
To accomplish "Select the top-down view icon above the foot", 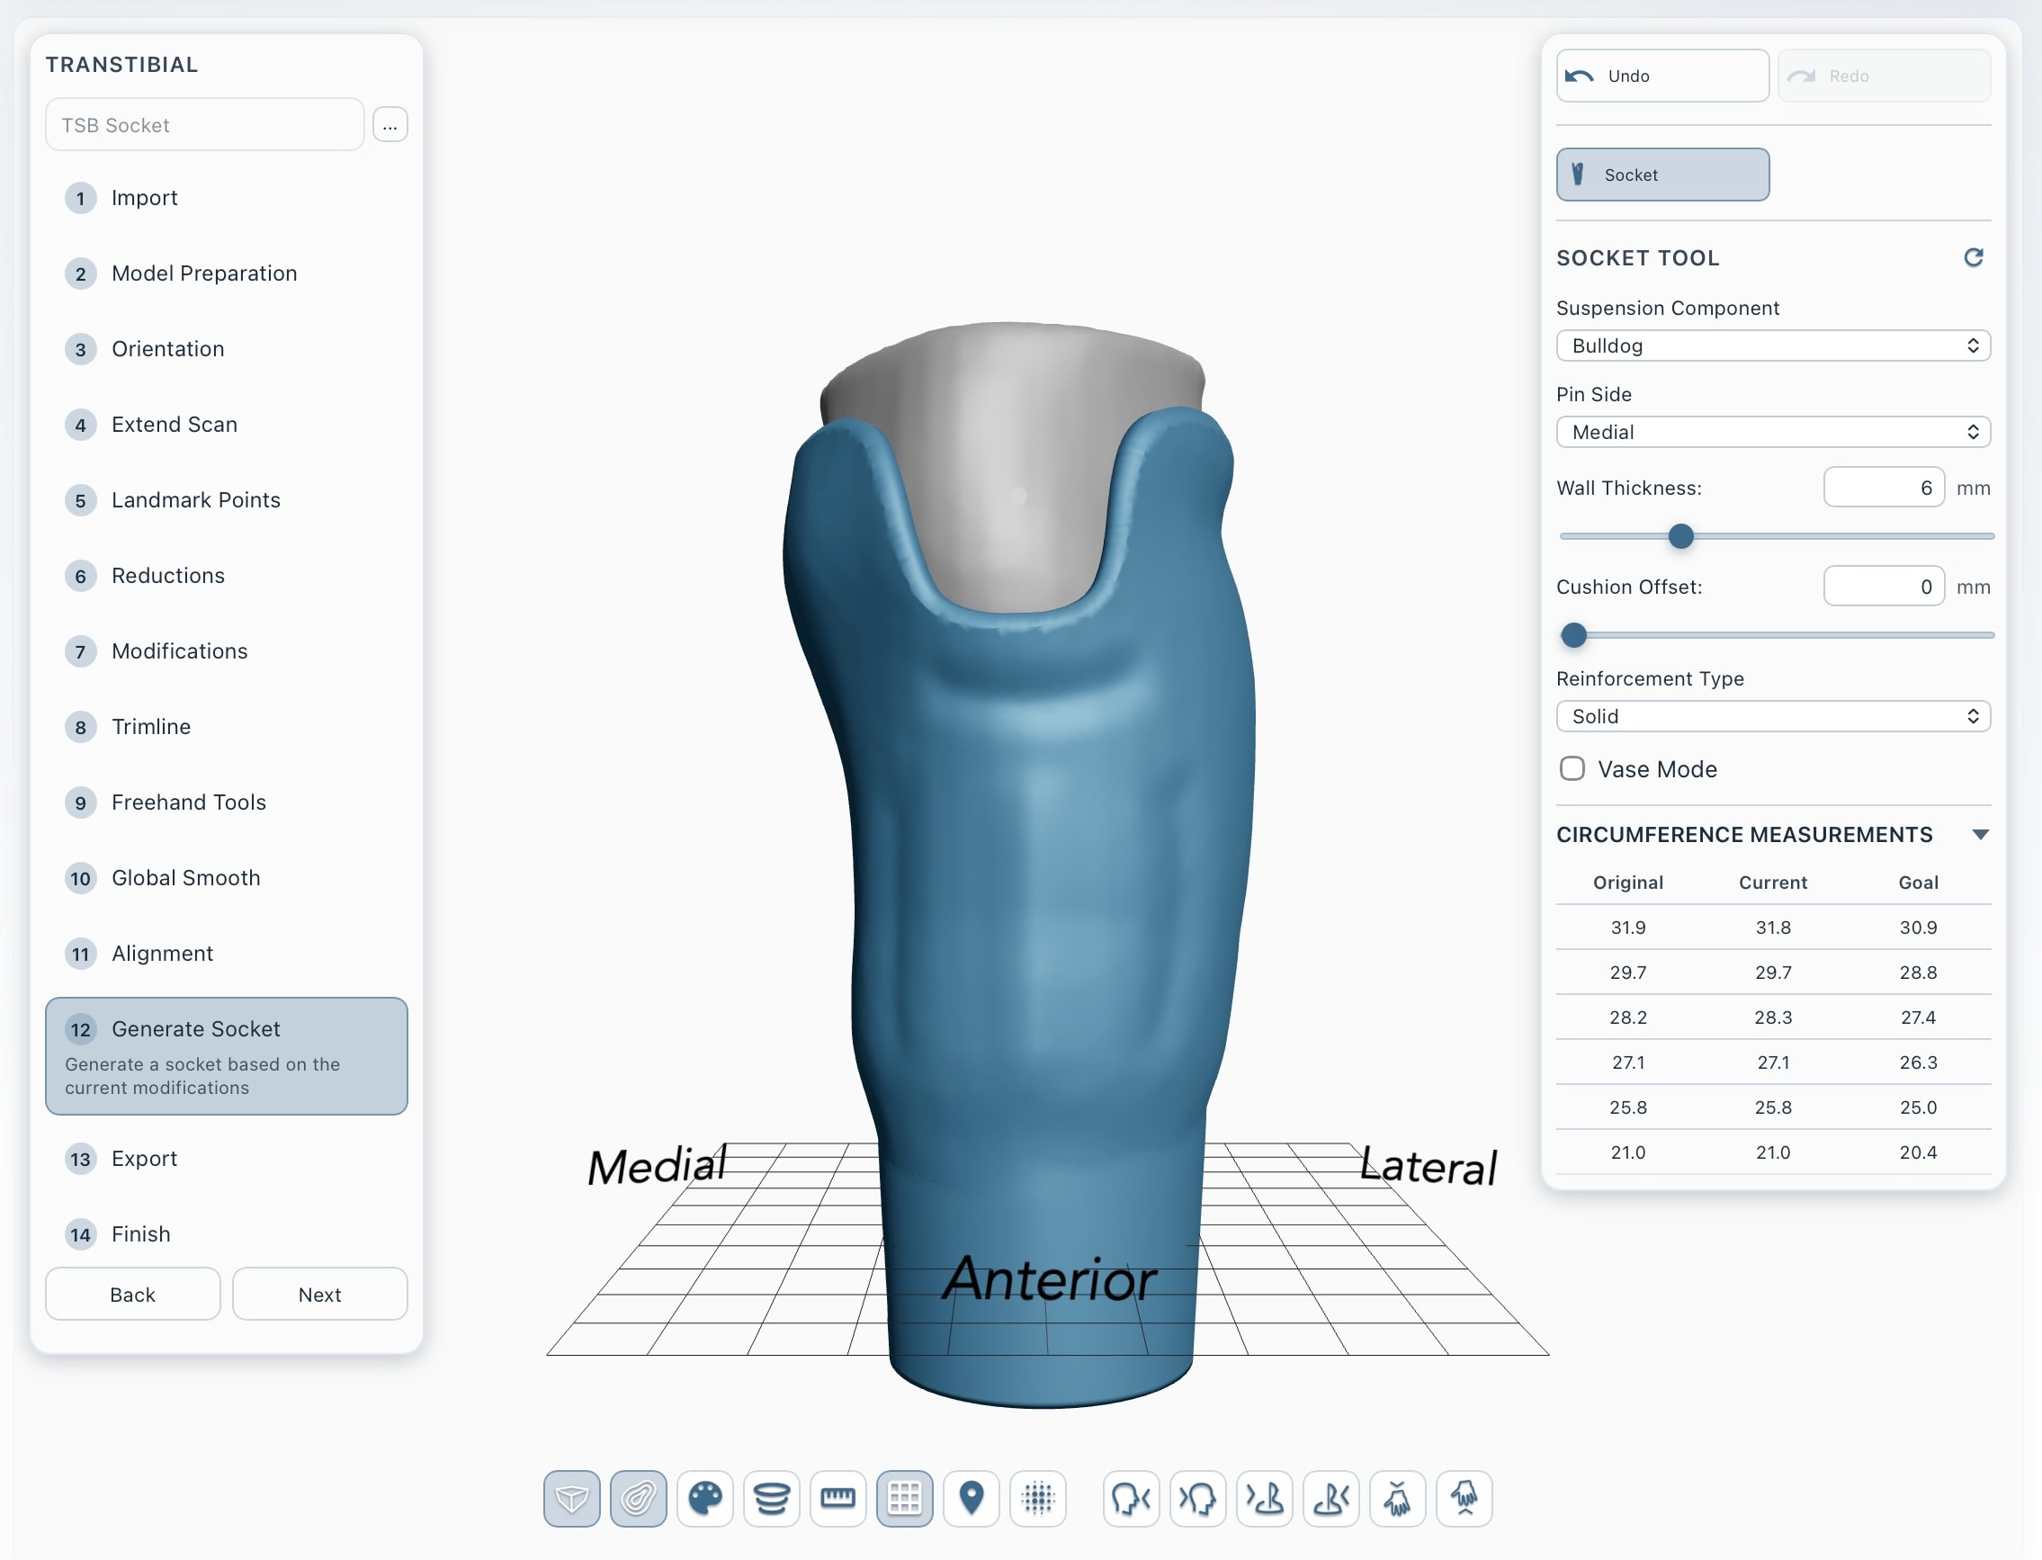I will coord(1398,1498).
